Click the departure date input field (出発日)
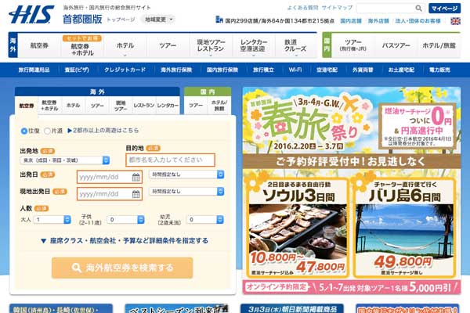This screenshot has height=313, width=470. point(110,177)
